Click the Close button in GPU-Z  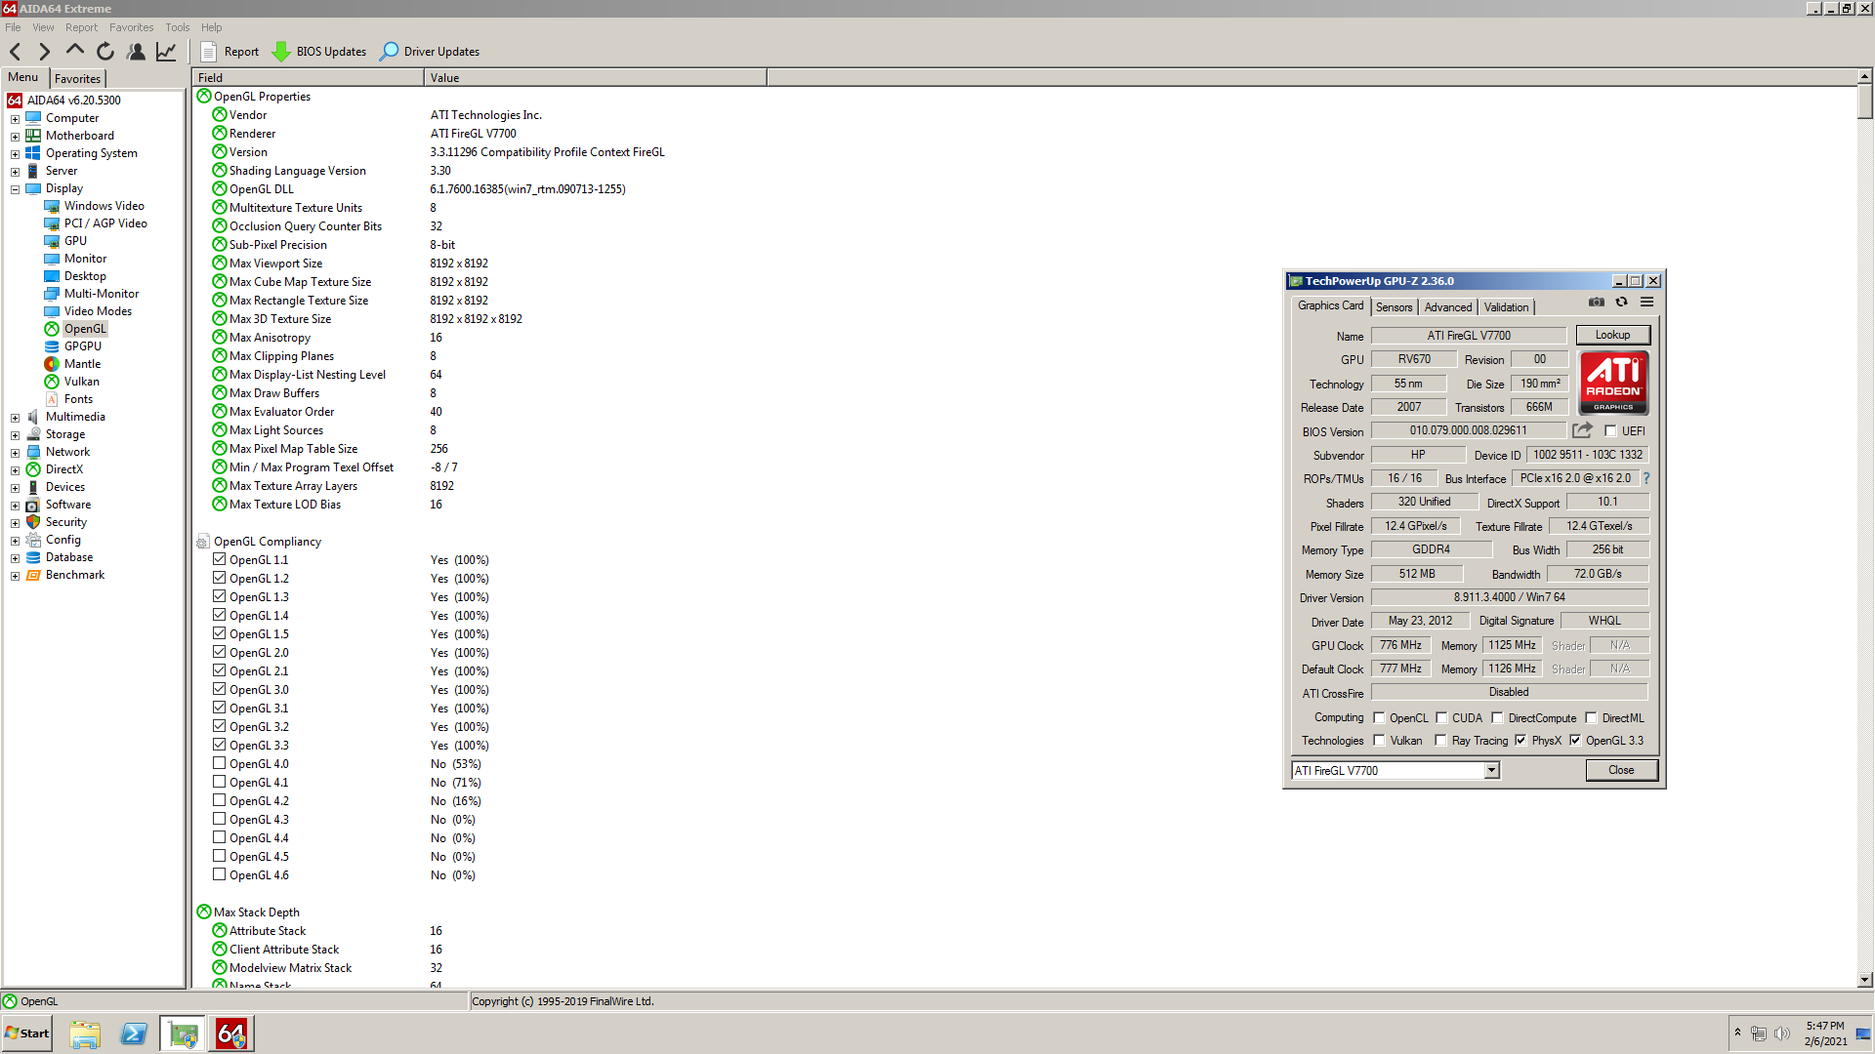tap(1621, 770)
